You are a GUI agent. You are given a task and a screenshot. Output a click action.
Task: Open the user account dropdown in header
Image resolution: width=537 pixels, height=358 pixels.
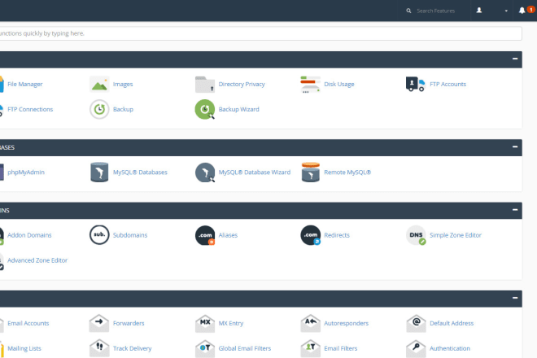pyautogui.click(x=491, y=11)
